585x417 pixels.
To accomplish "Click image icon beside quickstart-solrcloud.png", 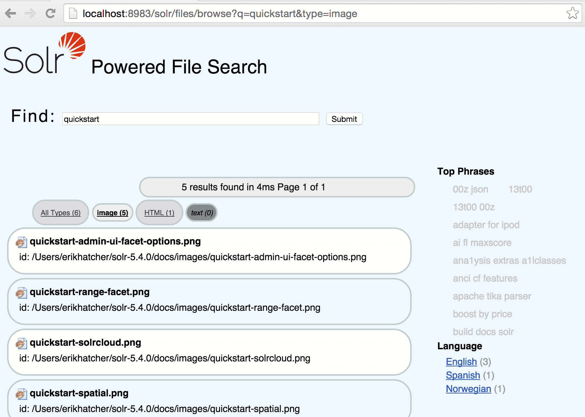I will [21, 344].
